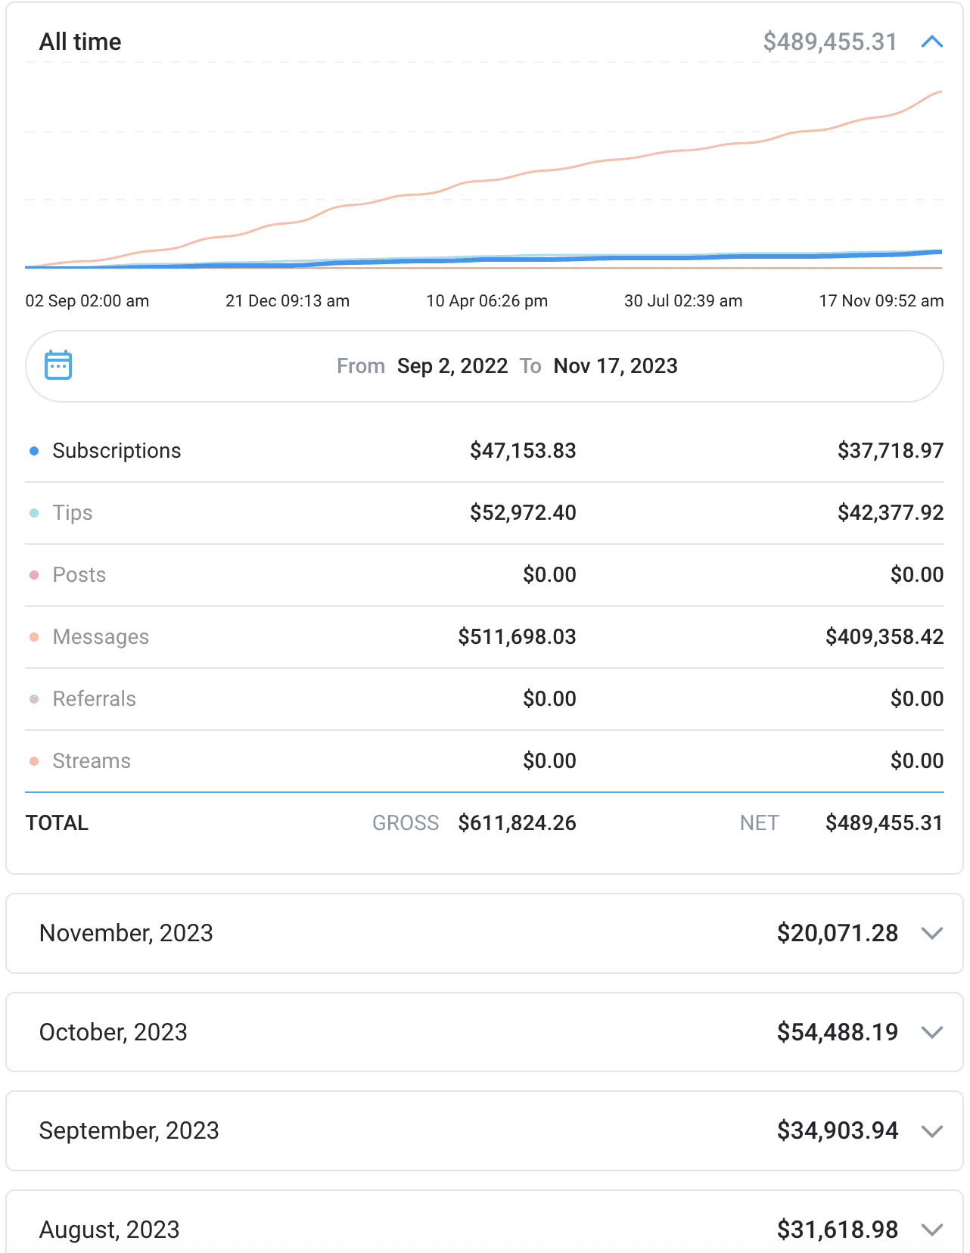Click the calendar icon in date range
Viewport: 970px width, 1253px height.
point(58,365)
